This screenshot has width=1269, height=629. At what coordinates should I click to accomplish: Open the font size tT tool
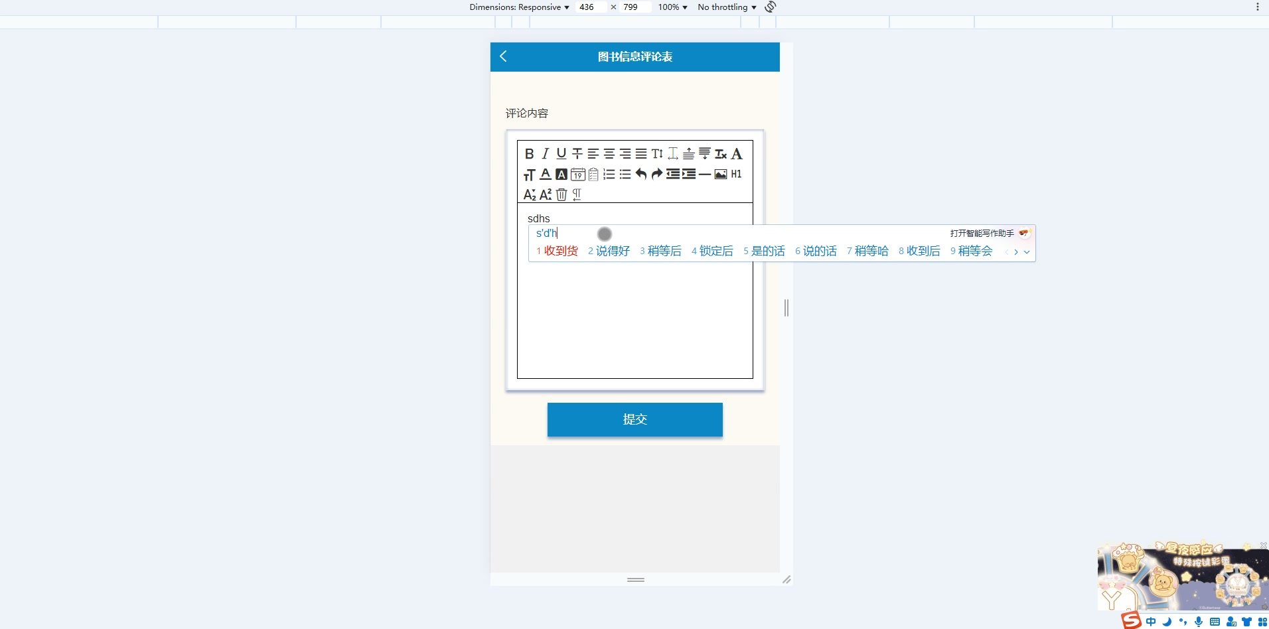[529, 175]
